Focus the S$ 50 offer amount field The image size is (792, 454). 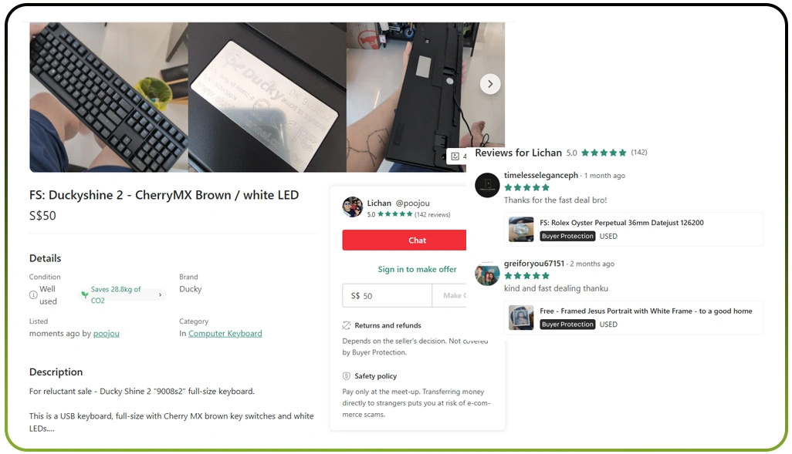click(388, 296)
